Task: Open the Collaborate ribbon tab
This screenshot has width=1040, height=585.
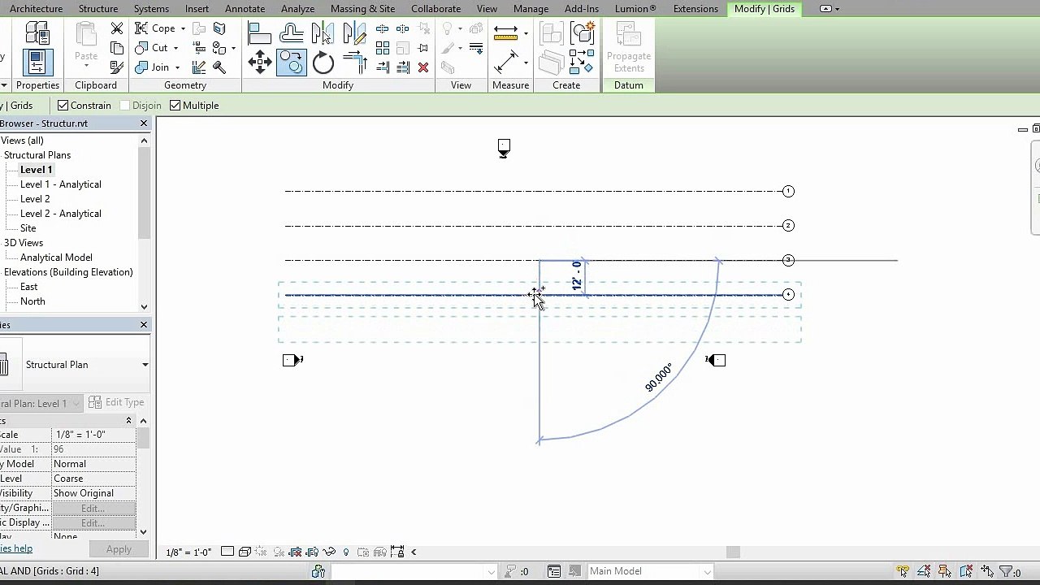Action: tap(435, 9)
